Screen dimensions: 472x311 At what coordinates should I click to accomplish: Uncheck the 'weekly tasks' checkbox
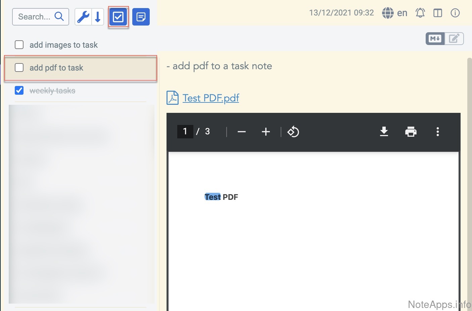[19, 90]
